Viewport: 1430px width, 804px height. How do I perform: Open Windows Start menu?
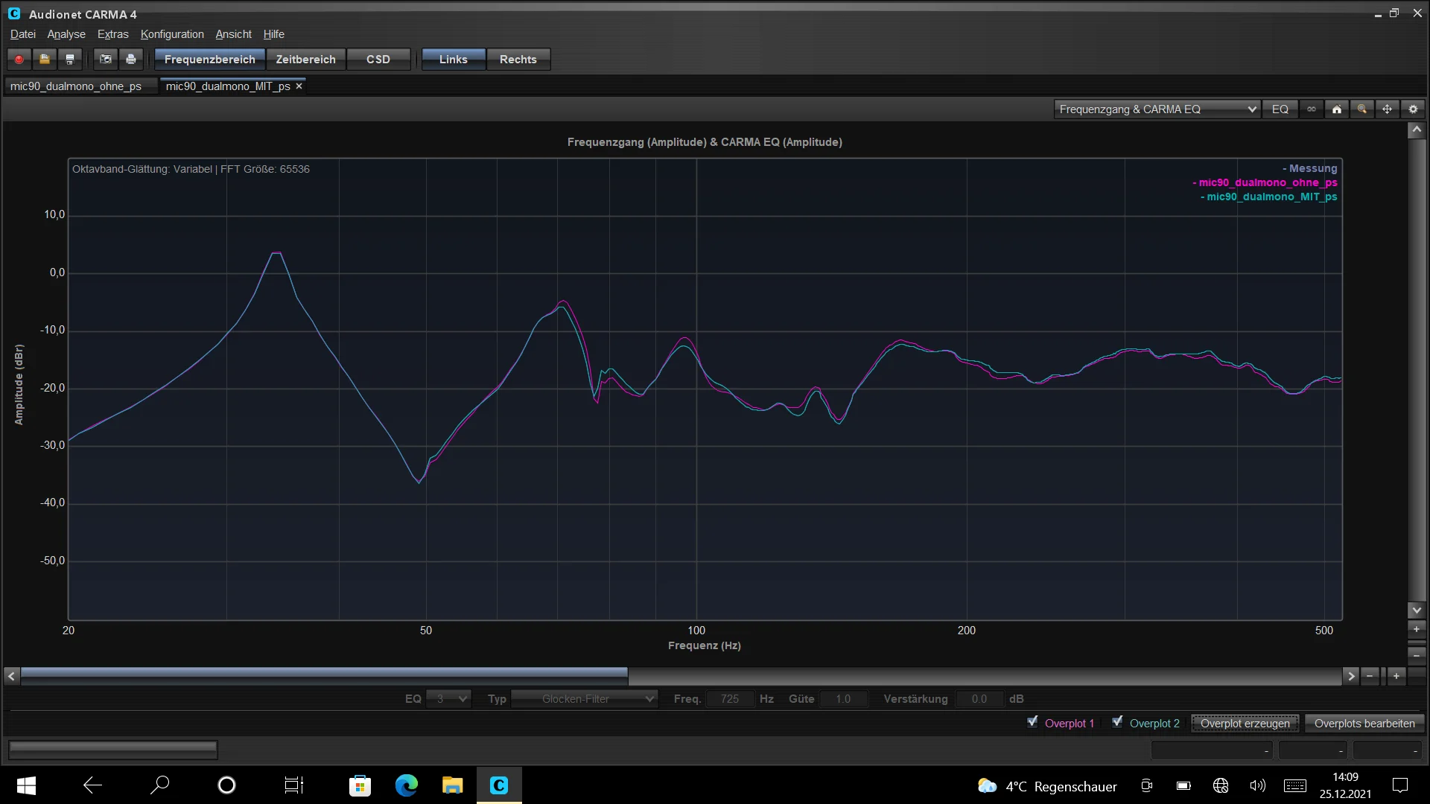pos(26,785)
